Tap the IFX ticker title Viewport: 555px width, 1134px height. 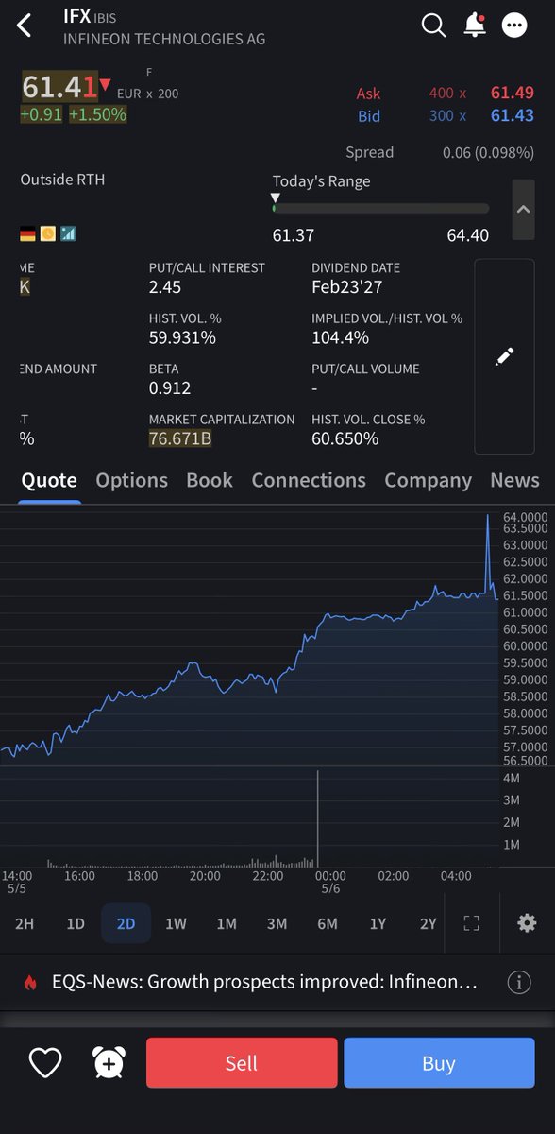coord(76,16)
